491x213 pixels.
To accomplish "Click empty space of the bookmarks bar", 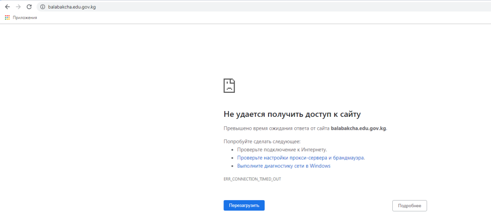I will coord(240,18).
